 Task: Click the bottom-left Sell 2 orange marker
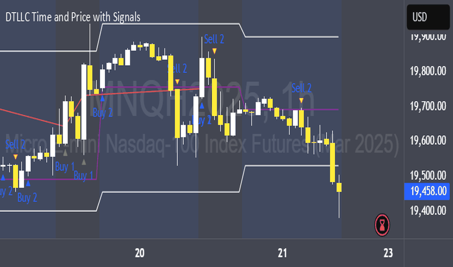tap(16, 157)
